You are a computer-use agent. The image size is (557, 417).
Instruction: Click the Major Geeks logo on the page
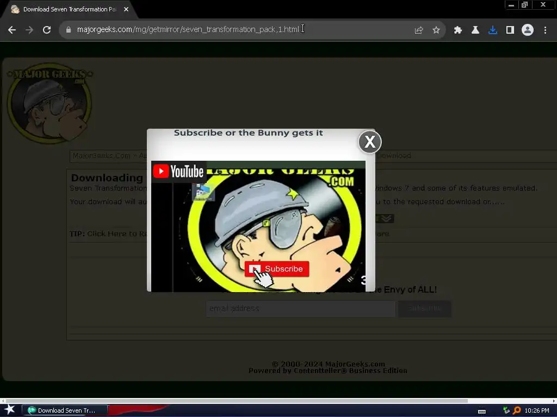[x=49, y=104]
